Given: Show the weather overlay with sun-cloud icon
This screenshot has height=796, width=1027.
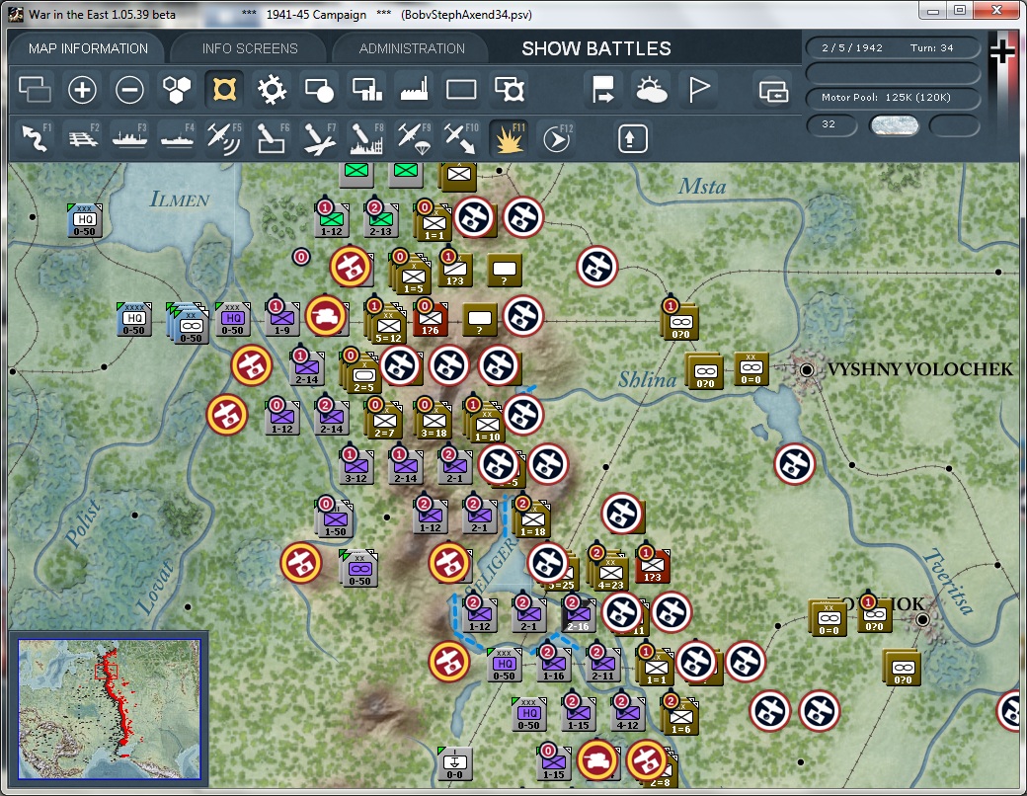Looking at the screenshot, I should pyautogui.click(x=651, y=90).
